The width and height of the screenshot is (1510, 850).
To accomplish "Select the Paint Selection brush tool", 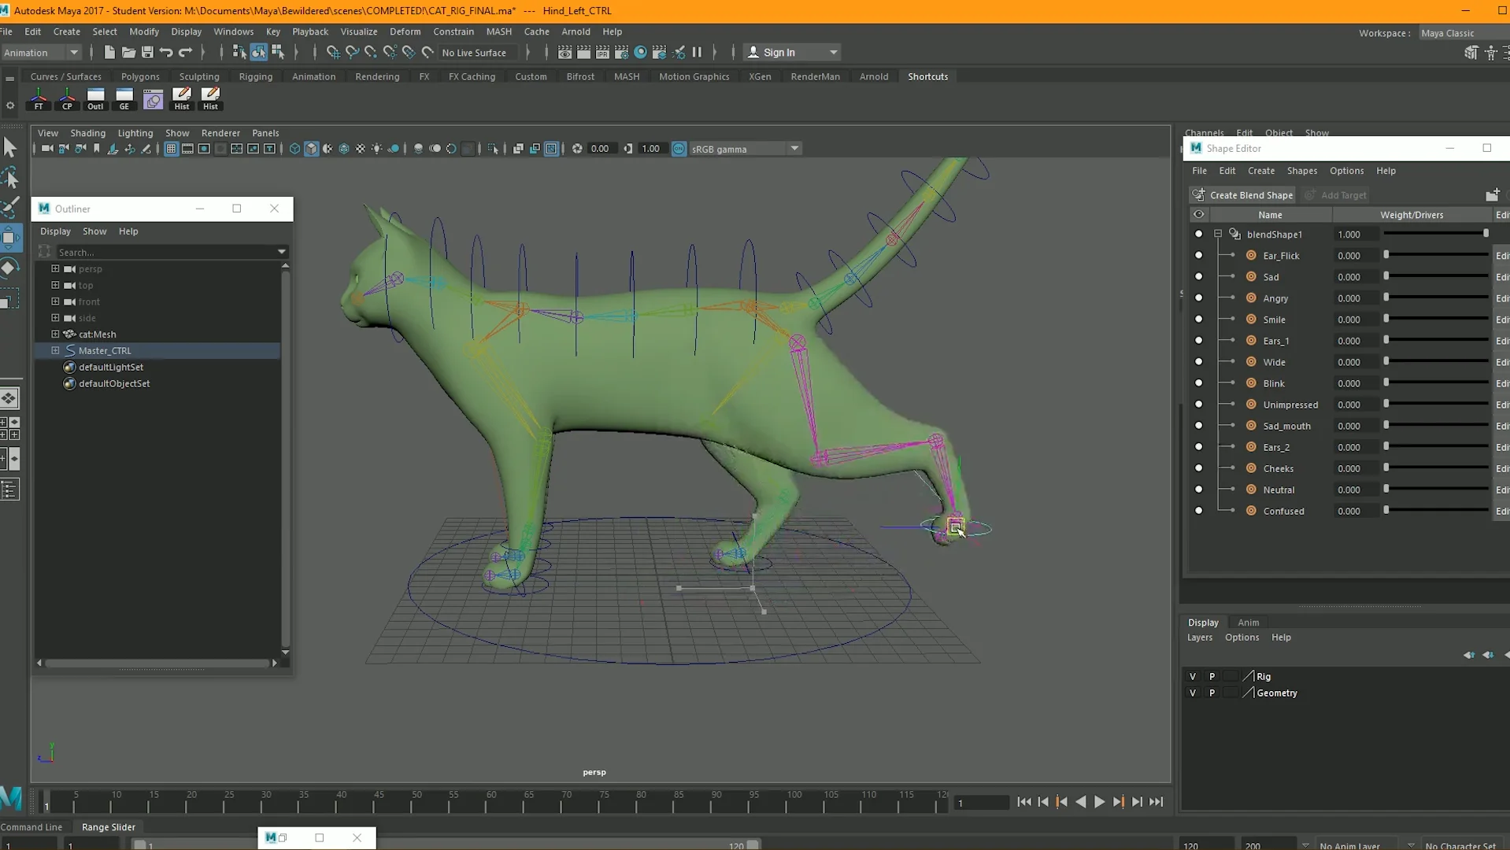I will [10, 207].
